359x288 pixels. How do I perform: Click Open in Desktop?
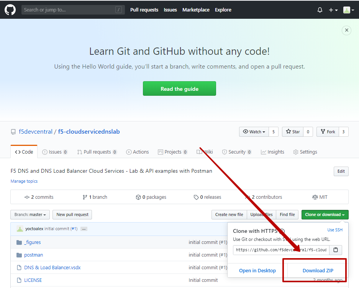[x=257, y=270]
